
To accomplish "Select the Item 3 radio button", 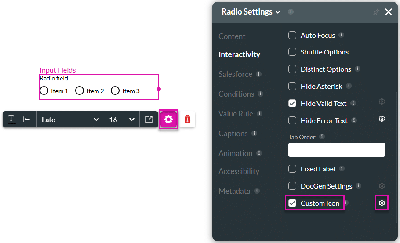I will 115,91.
